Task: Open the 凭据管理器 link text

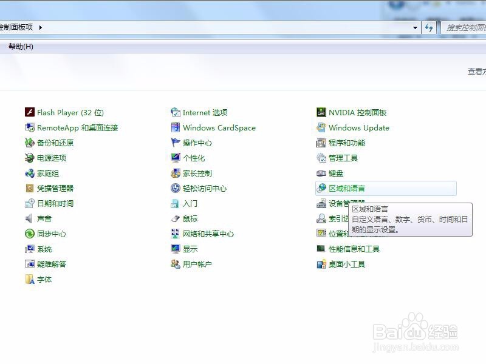Action: pyautogui.click(x=55, y=188)
